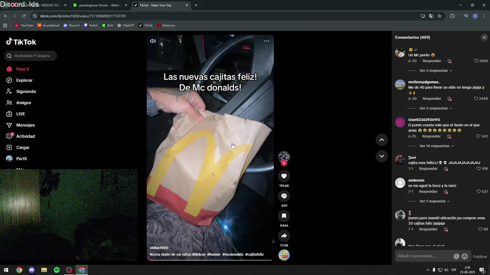
Task: Focus the TikTok search box
Action: click(31, 56)
